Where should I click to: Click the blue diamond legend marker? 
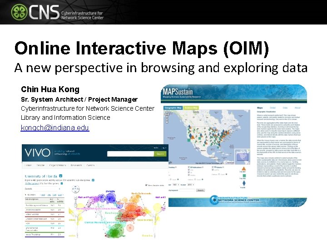click(244, 183)
